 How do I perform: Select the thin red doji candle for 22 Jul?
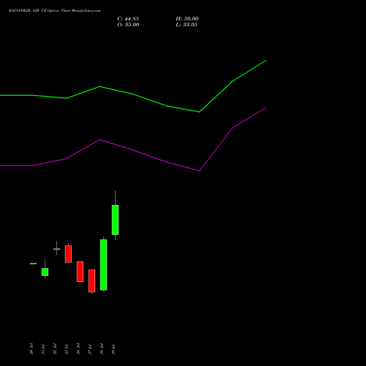coord(56,249)
